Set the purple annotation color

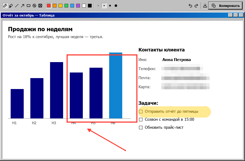point(78,6)
